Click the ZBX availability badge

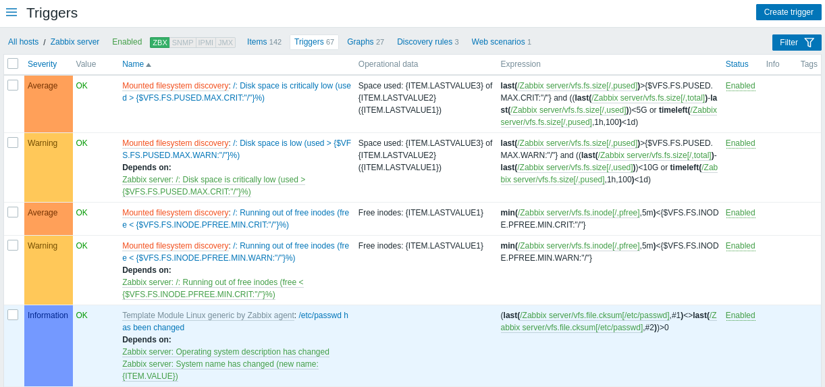click(x=159, y=43)
